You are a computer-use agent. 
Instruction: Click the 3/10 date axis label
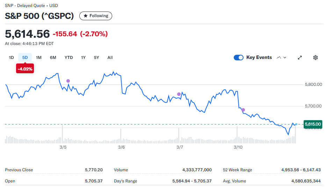point(238,147)
